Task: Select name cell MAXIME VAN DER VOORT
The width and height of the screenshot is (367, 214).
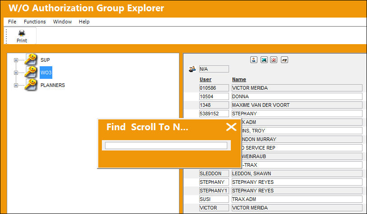Action: (297, 105)
